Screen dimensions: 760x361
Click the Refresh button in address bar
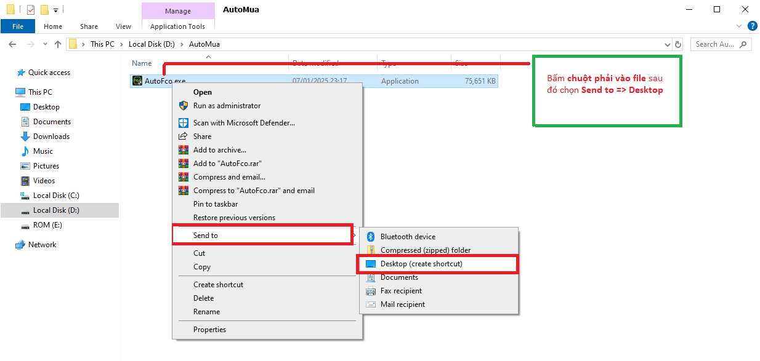[x=678, y=44]
